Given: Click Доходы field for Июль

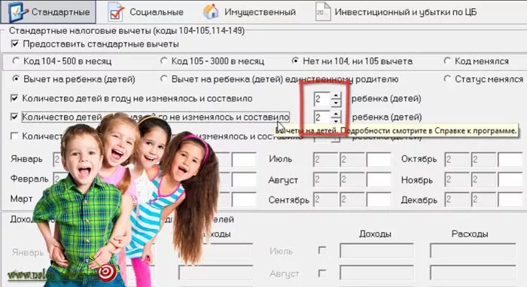Looking at the screenshot, I should tap(376, 251).
